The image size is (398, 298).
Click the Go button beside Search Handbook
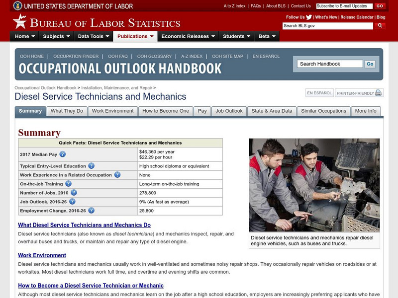point(370,64)
